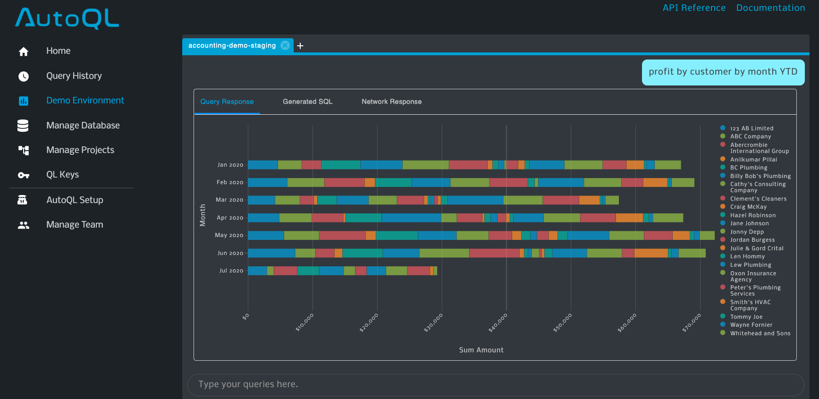Image resolution: width=819 pixels, height=399 pixels.
Task: Click the Manage Database stack icon
Action: [x=23, y=126]
